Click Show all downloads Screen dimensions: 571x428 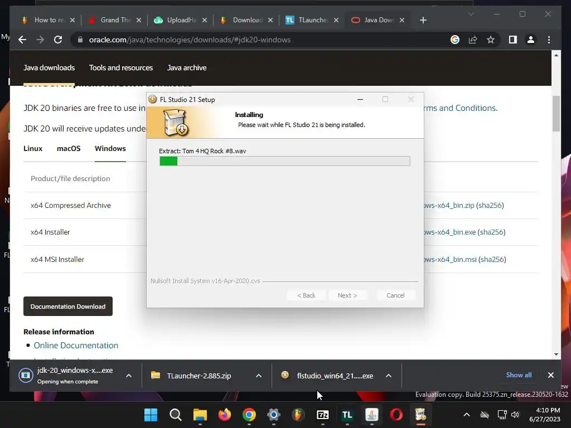point(519,375)
